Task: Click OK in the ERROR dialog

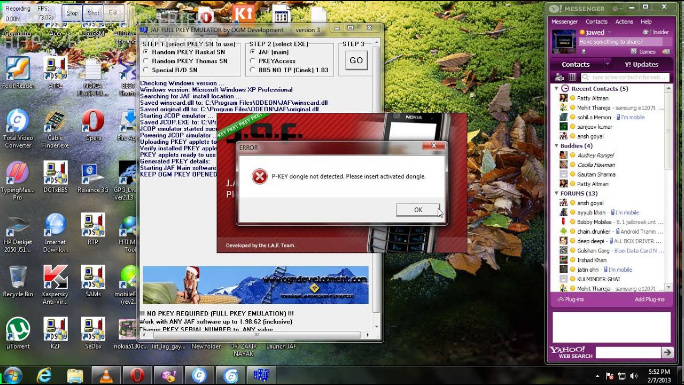Action: coord(418,210)
